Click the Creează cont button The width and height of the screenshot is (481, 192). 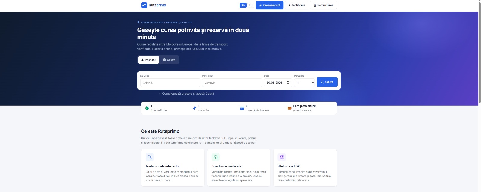click(x=270, y=5)
